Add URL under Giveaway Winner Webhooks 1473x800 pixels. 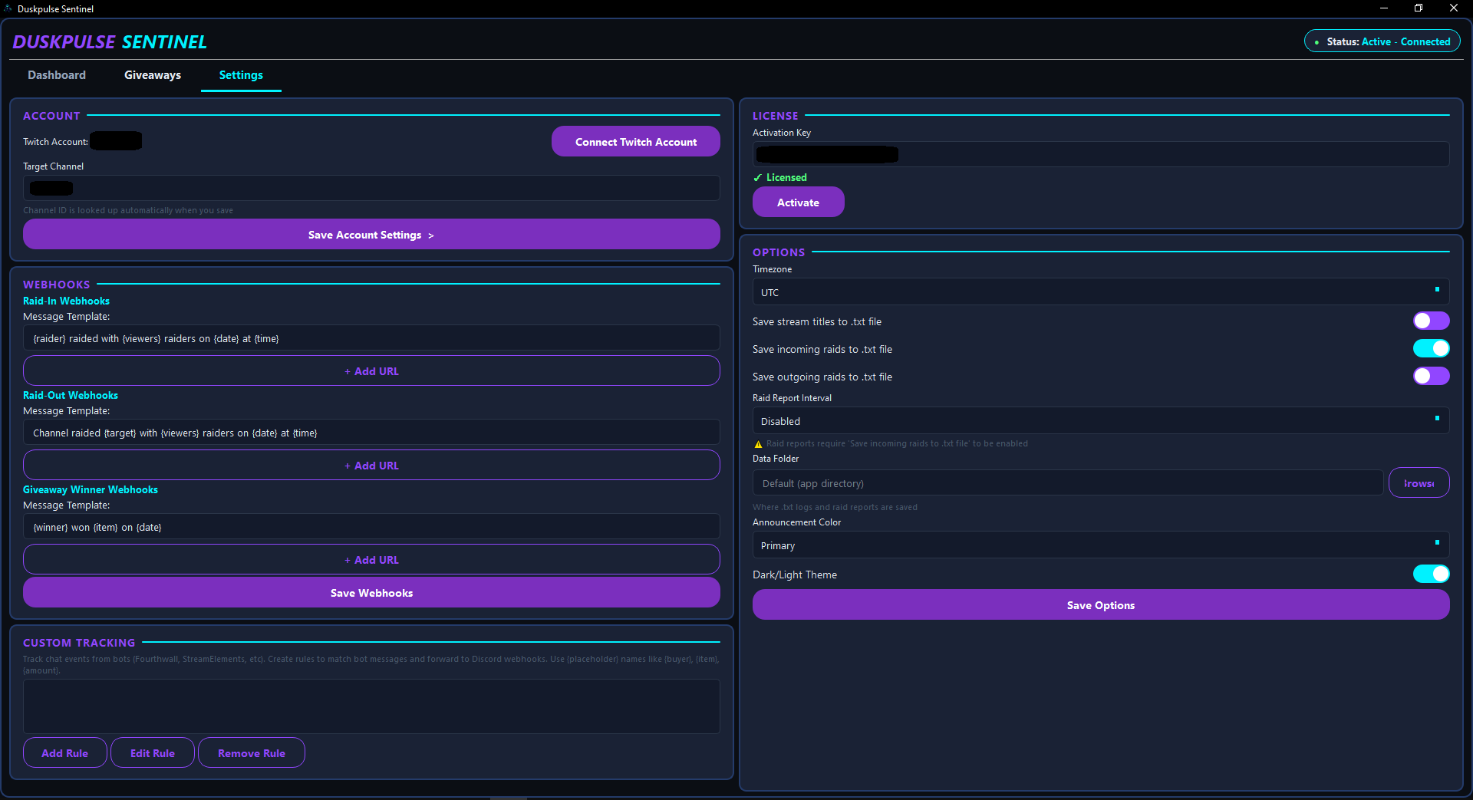371,560
